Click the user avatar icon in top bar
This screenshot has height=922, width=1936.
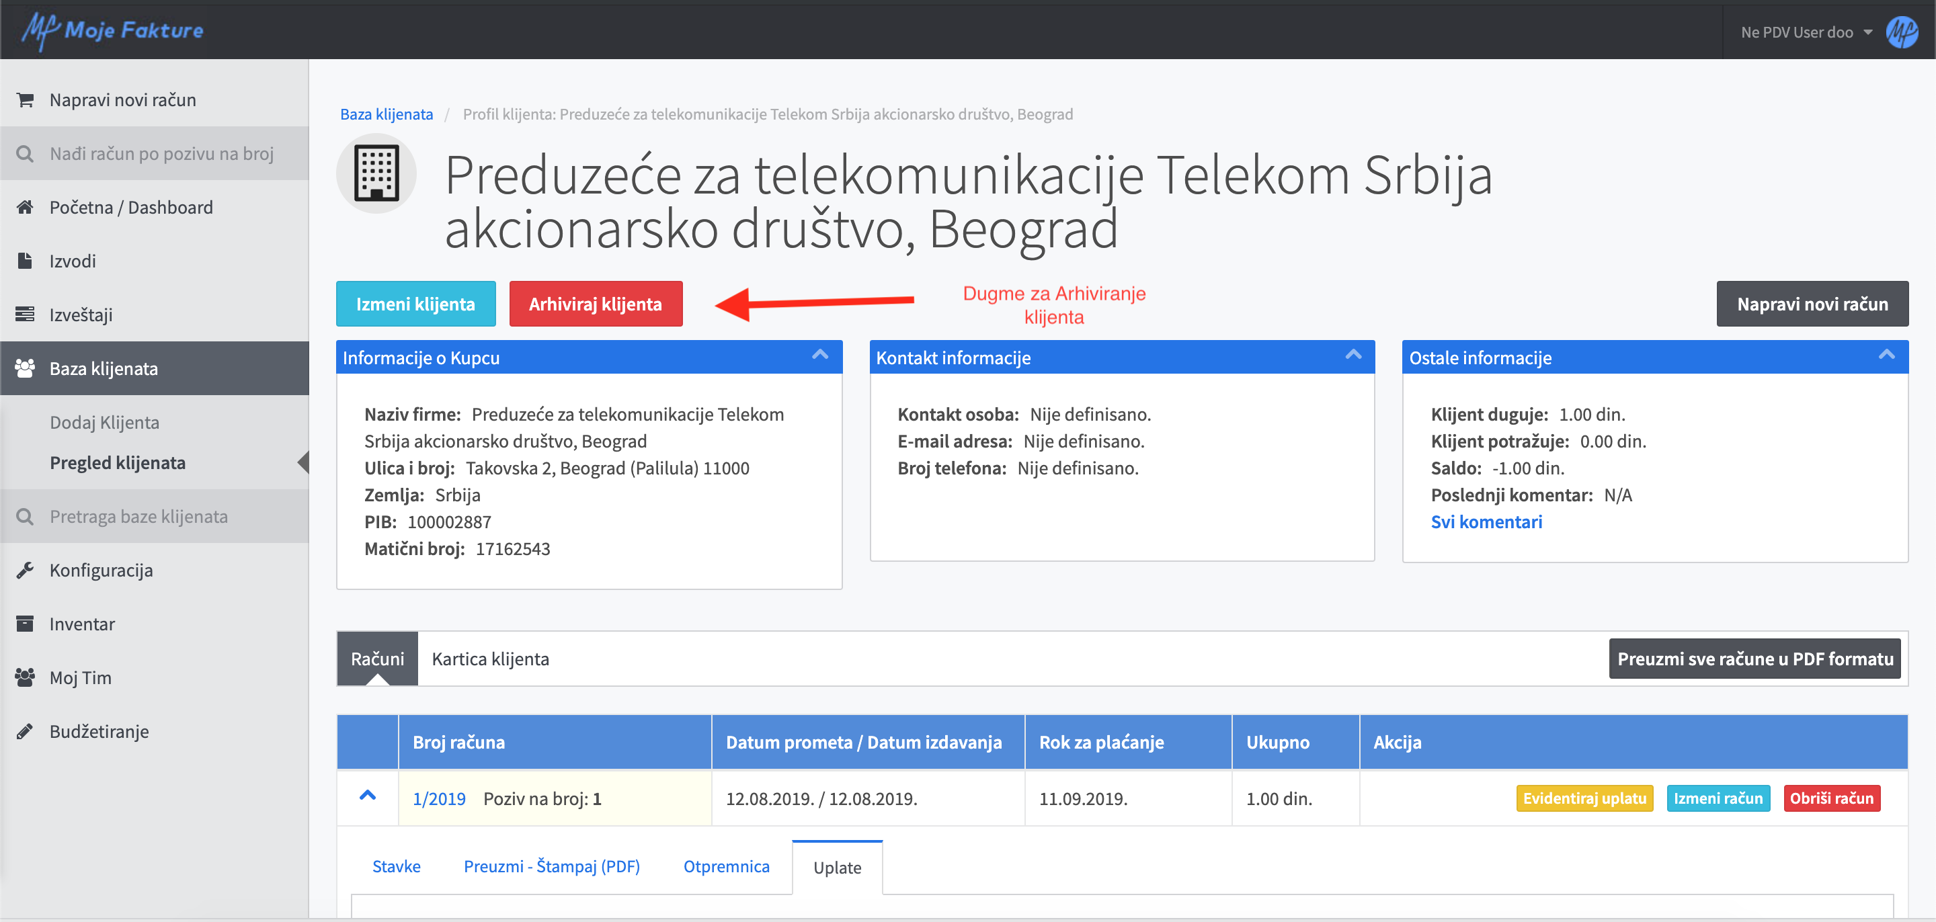(x=1902, y=32)
